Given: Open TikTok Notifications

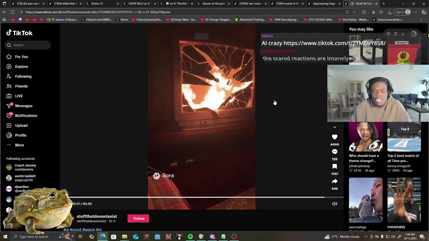Looking at the screenshot, I should [26, 116].
